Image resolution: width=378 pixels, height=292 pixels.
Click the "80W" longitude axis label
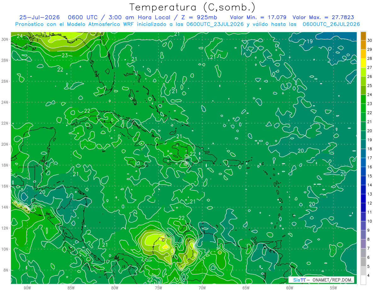click(x=115, y=288)
